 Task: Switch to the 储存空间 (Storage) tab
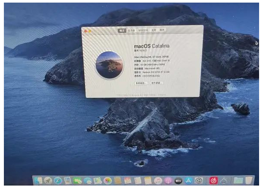[143, 31]
